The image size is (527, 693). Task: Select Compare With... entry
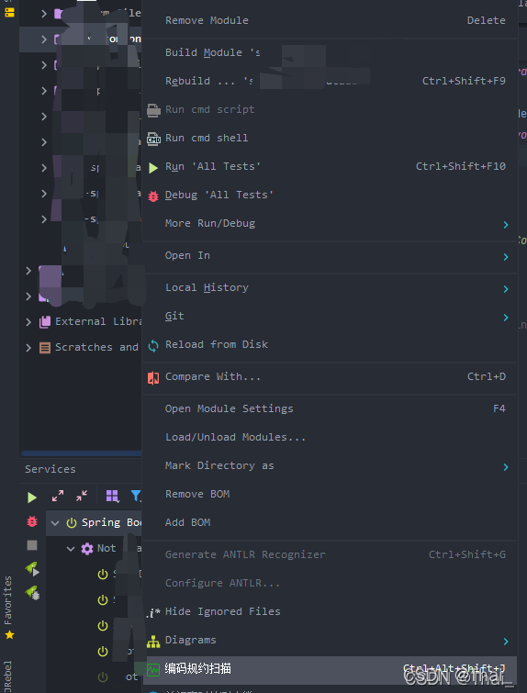(x=330, y=376)
